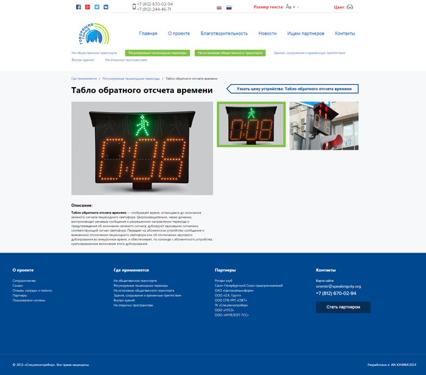Select green 'На остановках общественного транспорта' tab
The image size is (426, 375).
point(230,53)
